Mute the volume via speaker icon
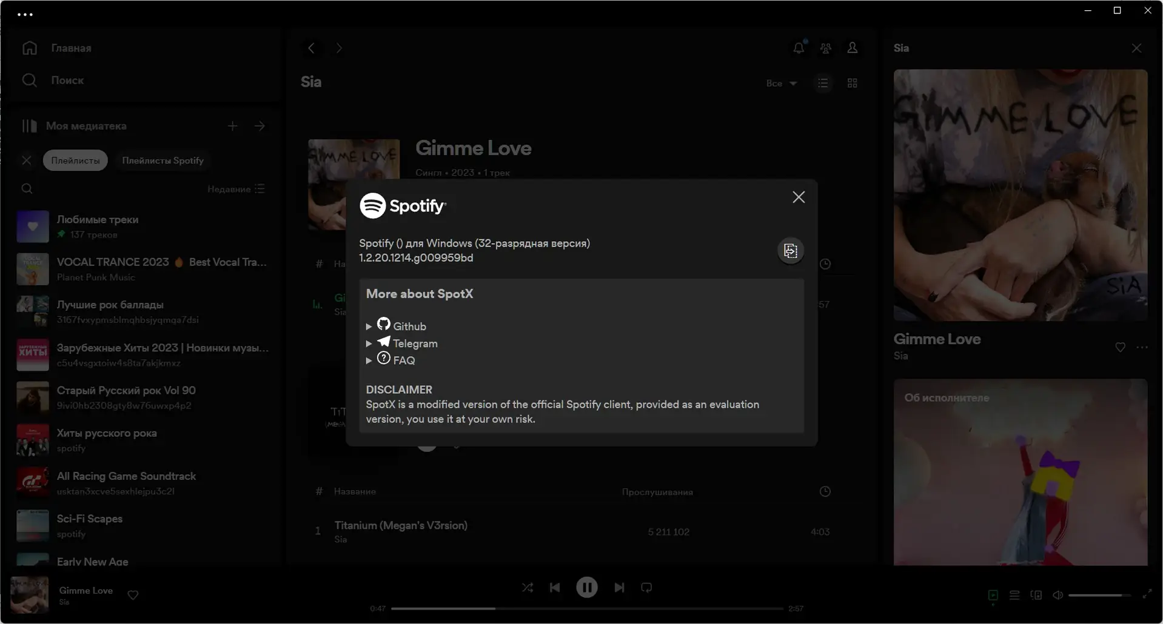The image size is (1163, 624). pos(1057,596)
